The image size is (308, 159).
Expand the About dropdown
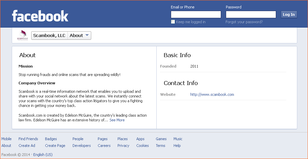80,35
